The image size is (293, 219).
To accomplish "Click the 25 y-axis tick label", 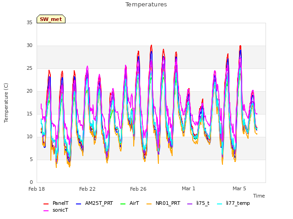I will tap(29, 68).
